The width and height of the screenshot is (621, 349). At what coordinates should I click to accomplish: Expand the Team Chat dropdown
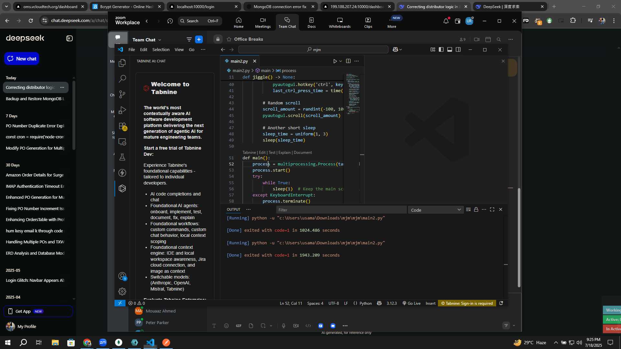point(147,40)
